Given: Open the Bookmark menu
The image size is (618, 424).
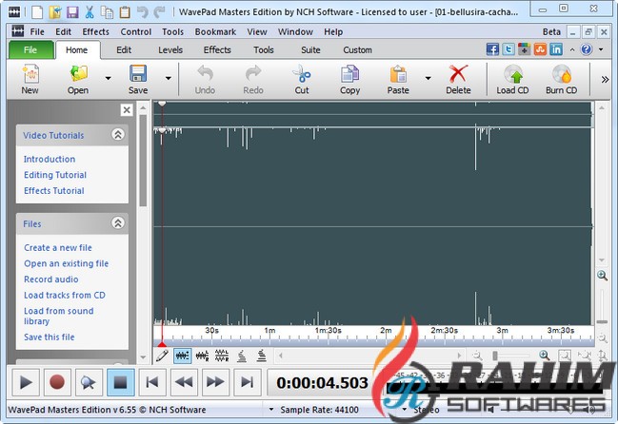Looking at the screenshot, I should click(215, 32).
